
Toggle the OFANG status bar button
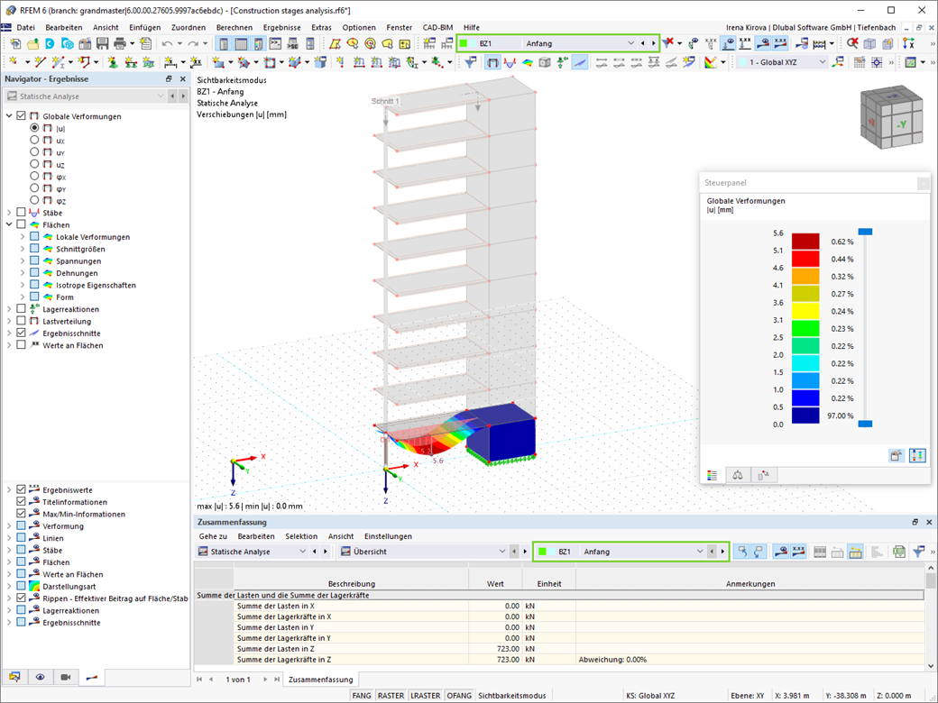click(x=459, y=696)
